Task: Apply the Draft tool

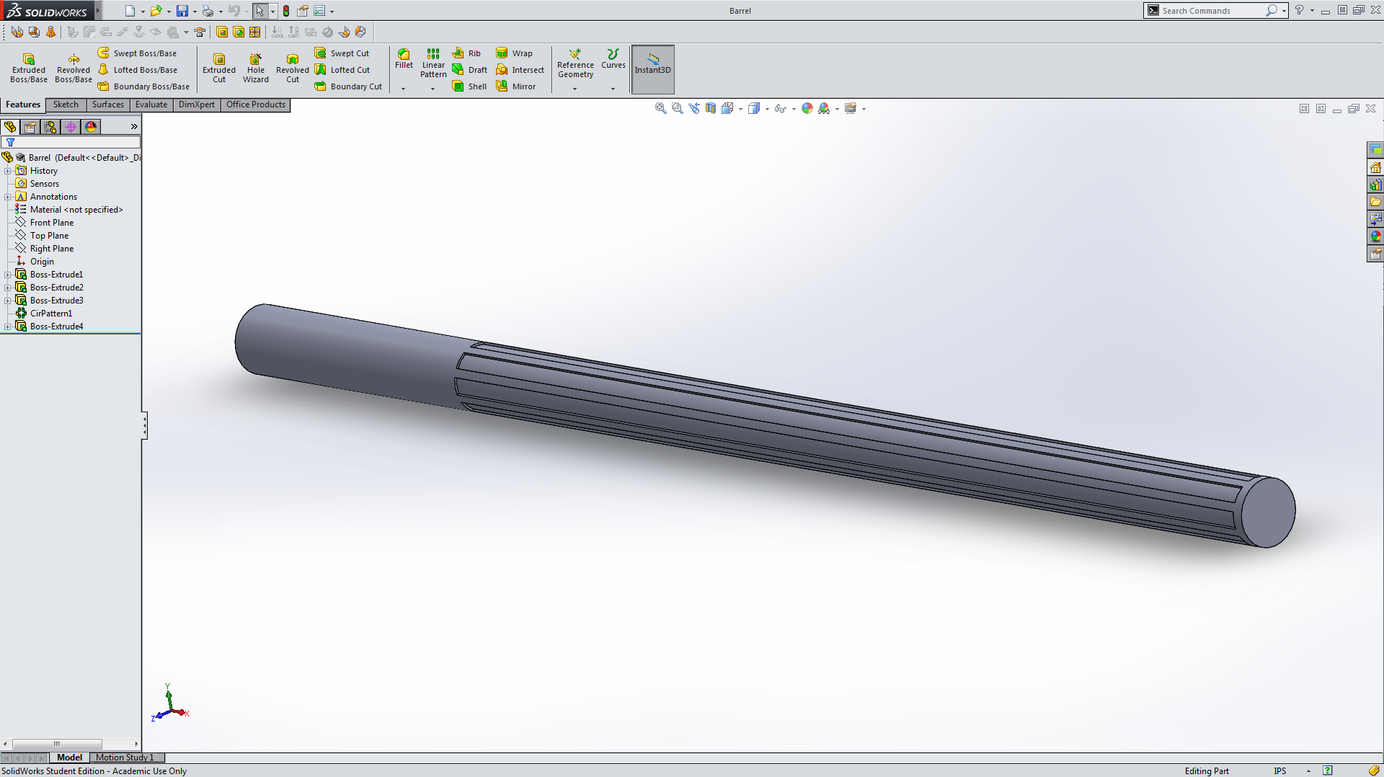Action: 469,70
